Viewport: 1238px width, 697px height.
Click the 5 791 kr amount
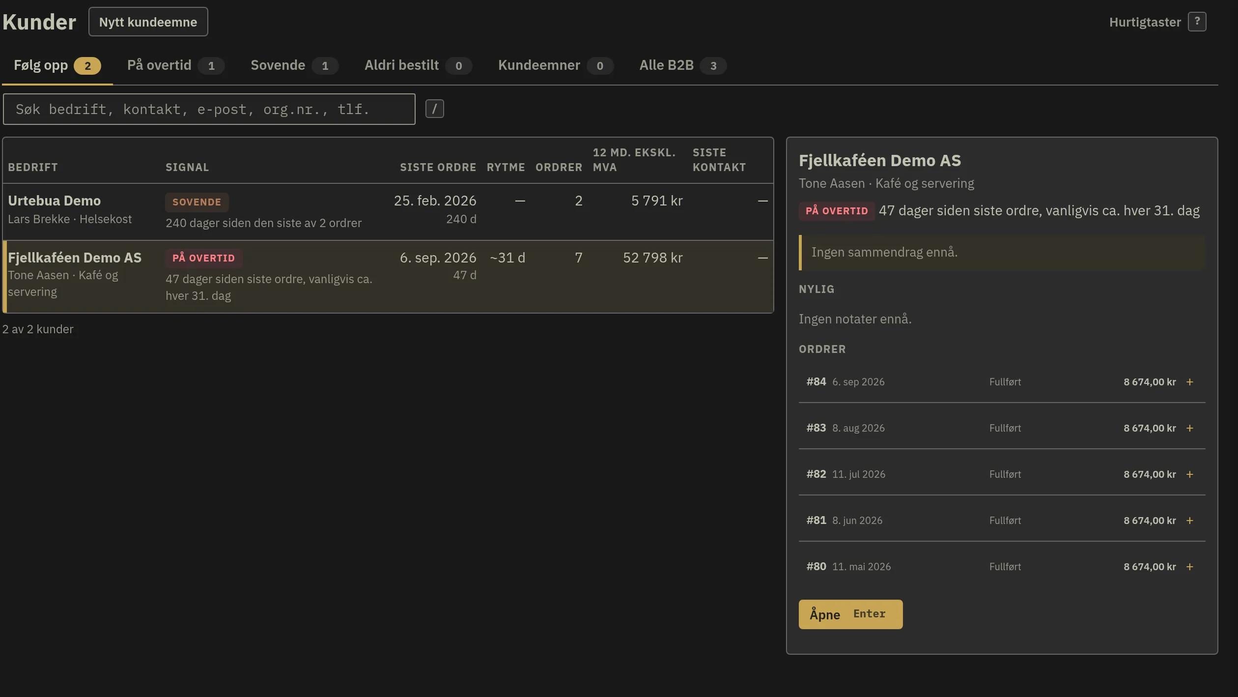tap(657, 201)
